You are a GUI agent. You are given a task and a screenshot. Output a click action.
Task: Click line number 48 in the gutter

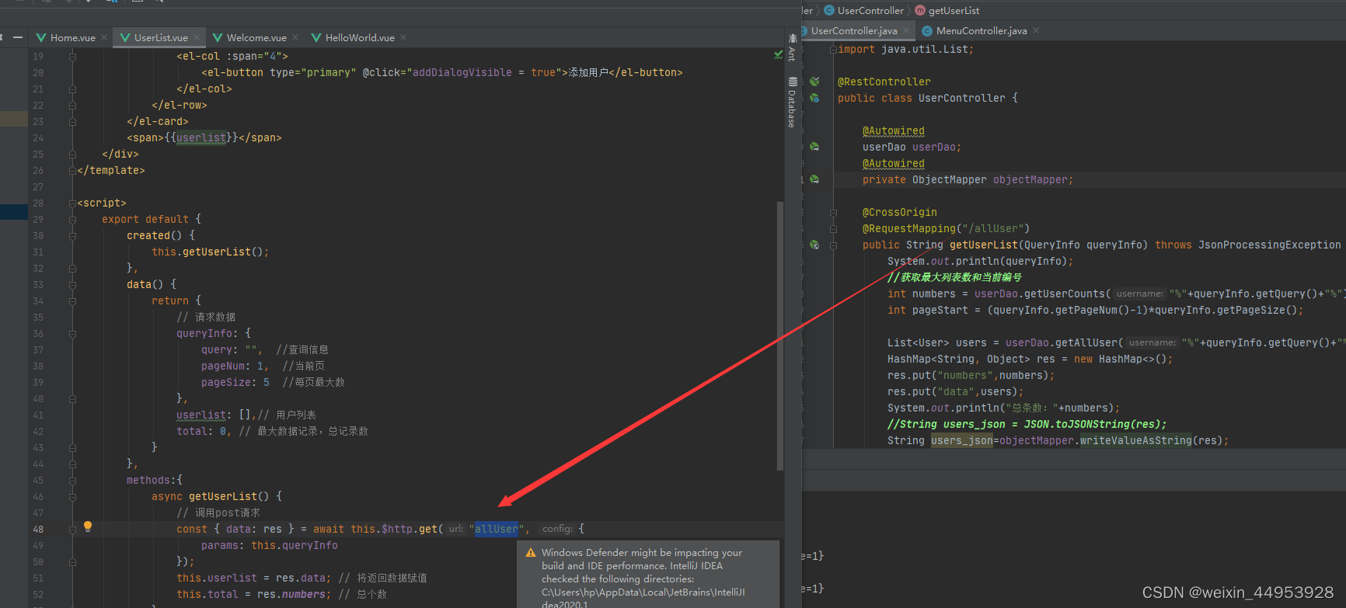pos(38,530)
